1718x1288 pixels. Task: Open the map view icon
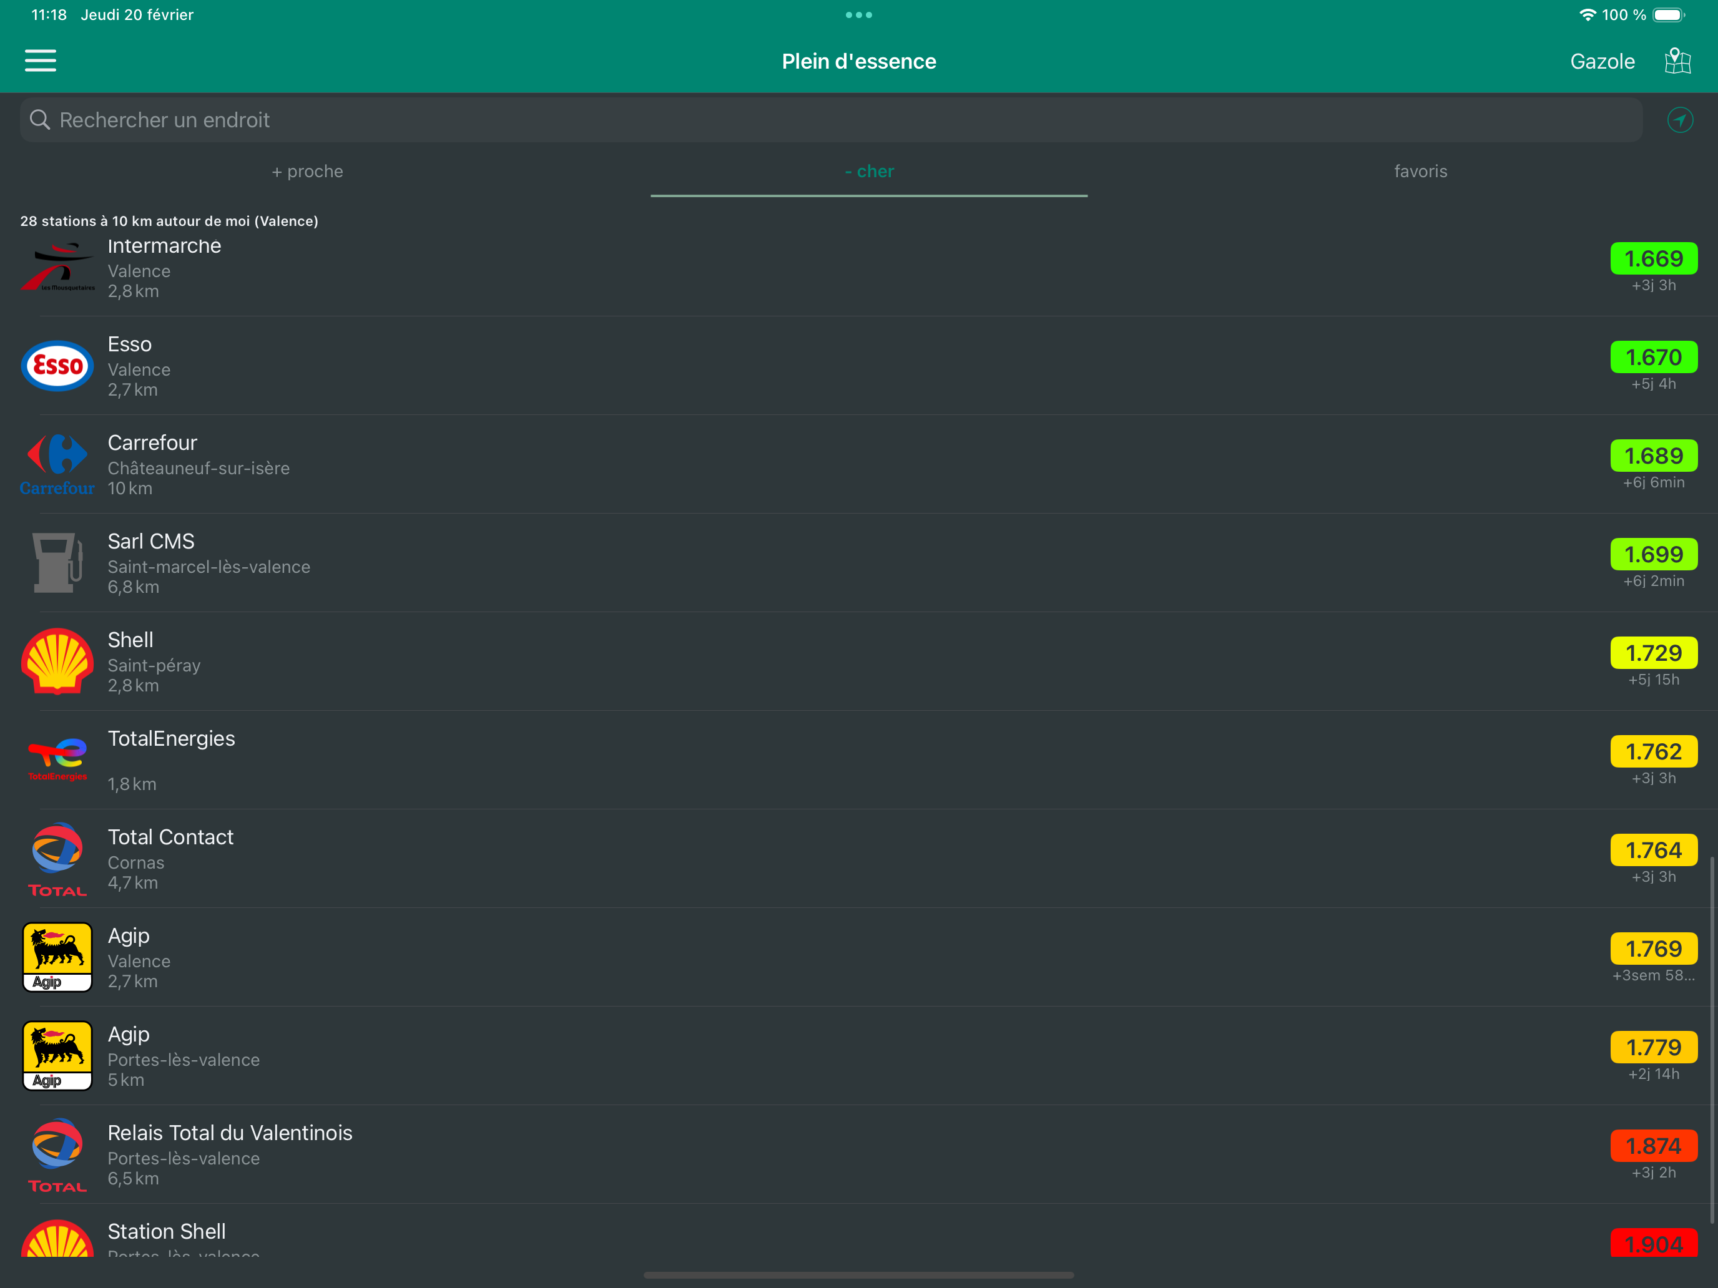(x=1677, y=61)
